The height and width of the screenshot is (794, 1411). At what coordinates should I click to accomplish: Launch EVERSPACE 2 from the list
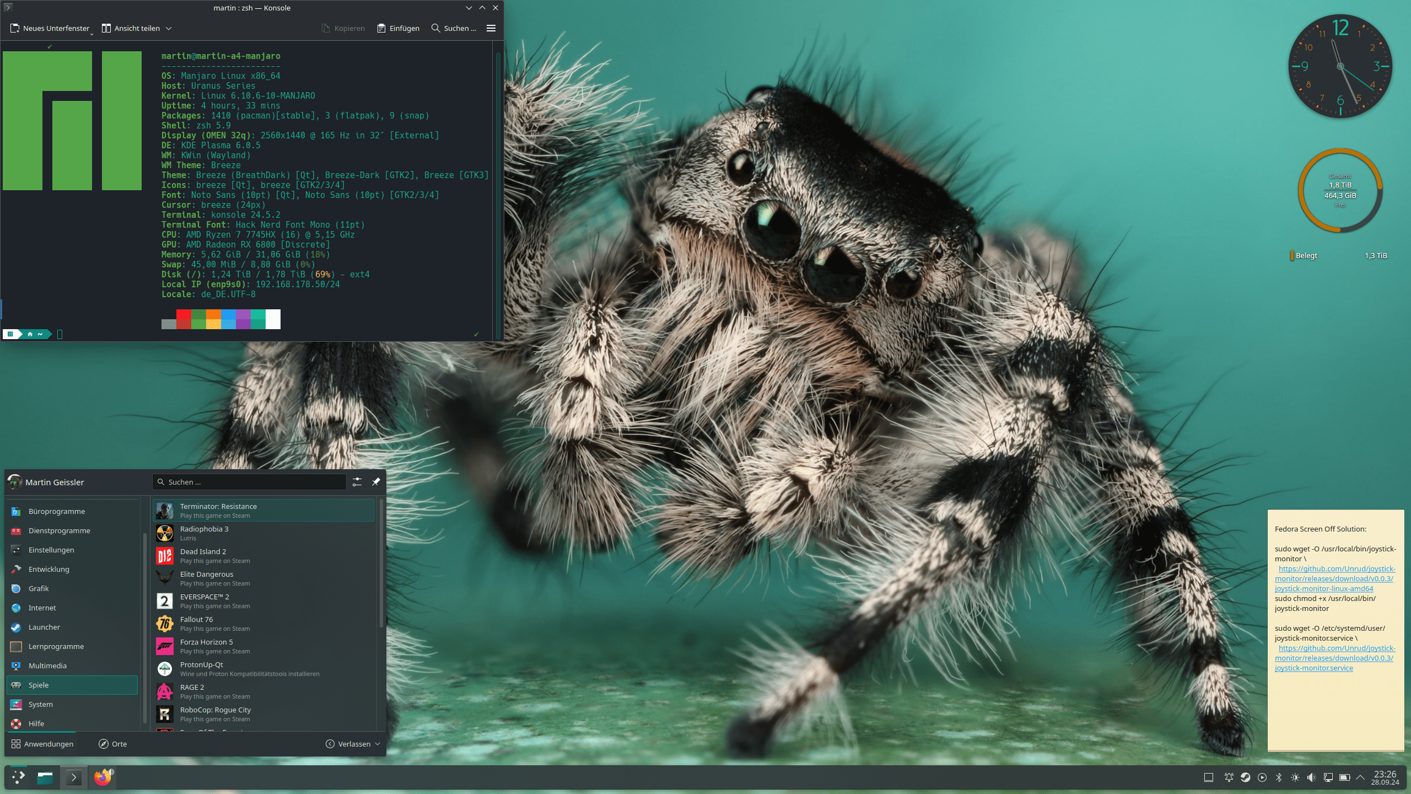point(263,601)
